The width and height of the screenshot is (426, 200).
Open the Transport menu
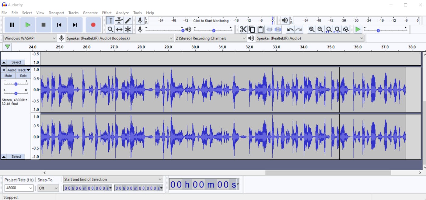pos(56,13)
